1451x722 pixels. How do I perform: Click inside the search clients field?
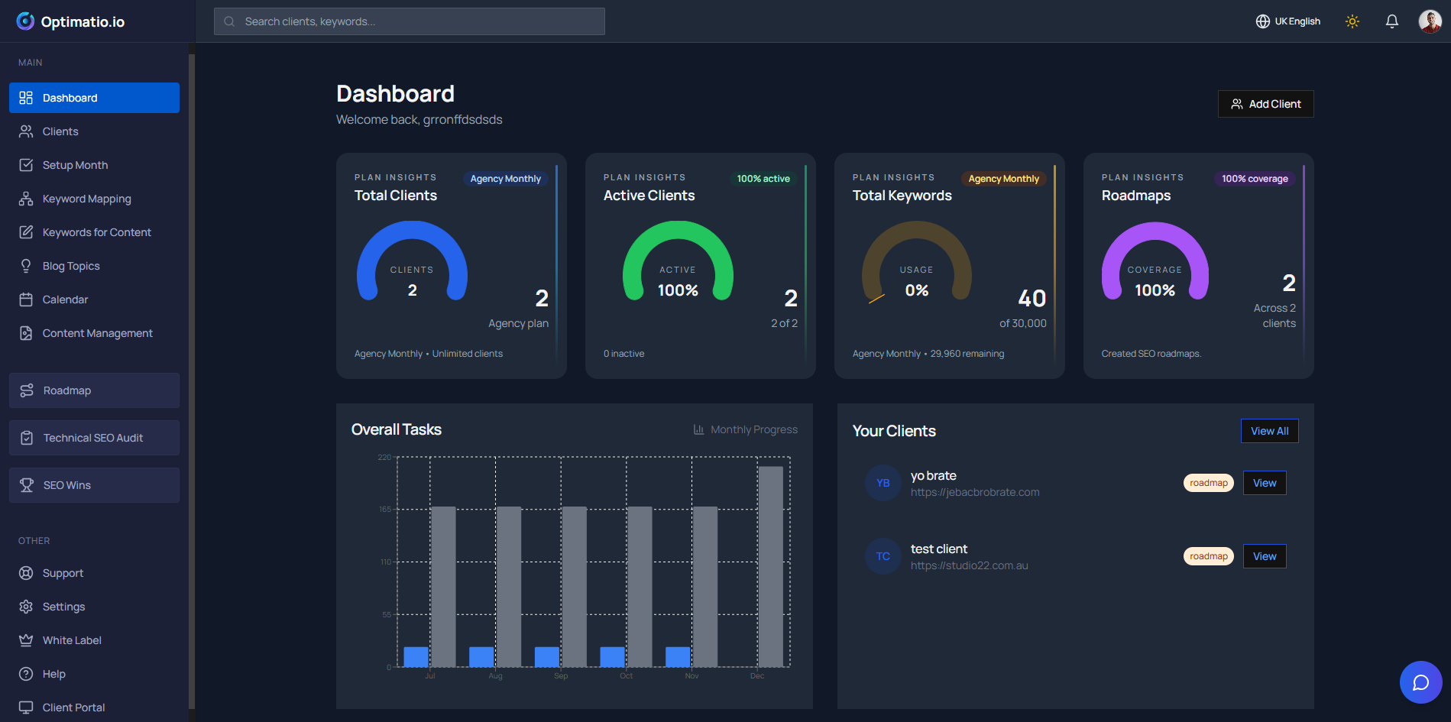point(408,21)
